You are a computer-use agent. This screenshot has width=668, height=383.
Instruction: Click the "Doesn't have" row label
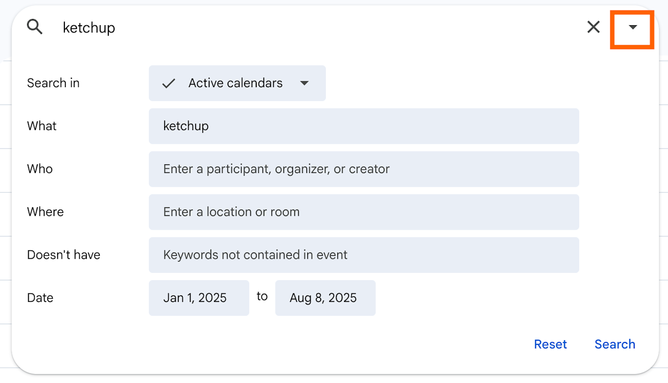click(63, 255)
